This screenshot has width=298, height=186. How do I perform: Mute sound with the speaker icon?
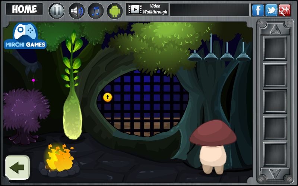(x=77, y=11)
